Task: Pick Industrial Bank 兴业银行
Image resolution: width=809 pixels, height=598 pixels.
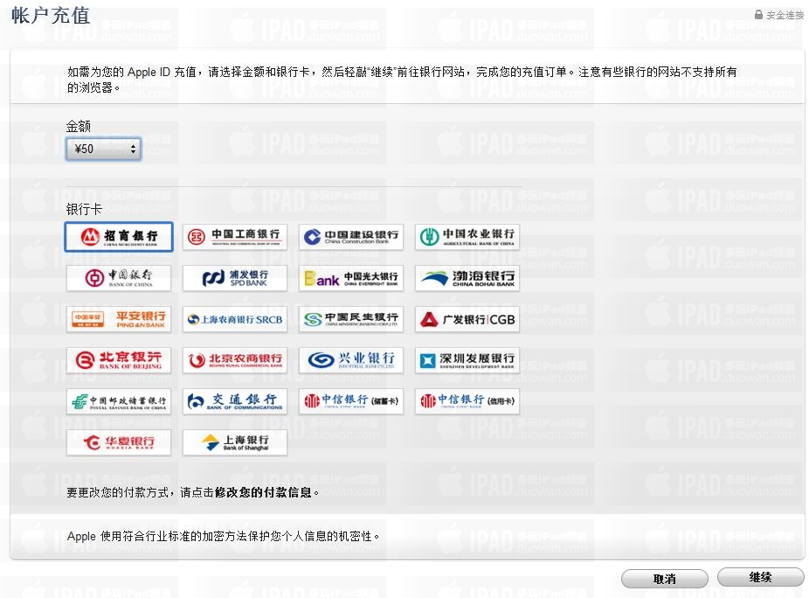Action: coord(351,360)
